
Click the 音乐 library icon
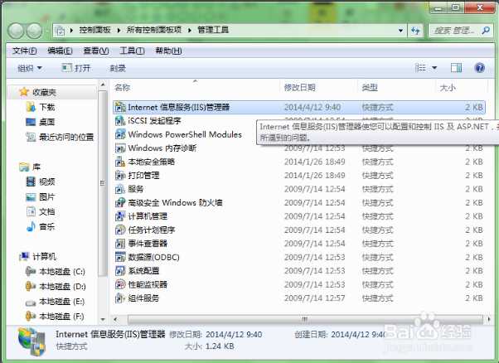click(31, 226)
